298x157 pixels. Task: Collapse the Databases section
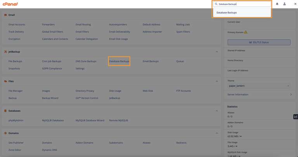pos(217,111)
